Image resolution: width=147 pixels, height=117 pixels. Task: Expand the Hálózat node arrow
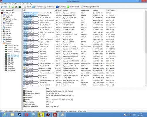(x=2, y=29)
